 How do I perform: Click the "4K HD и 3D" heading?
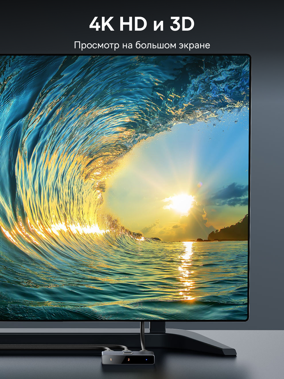coord(142,25)
